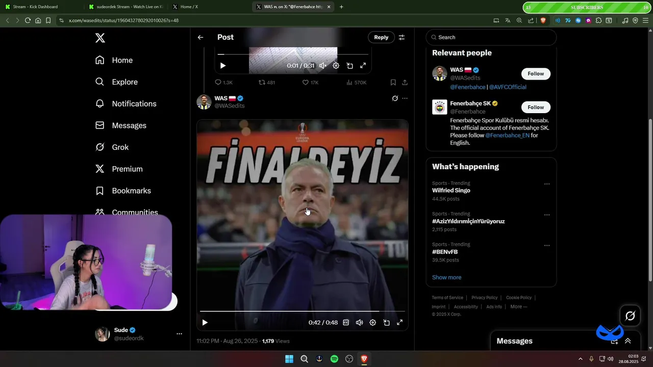Open Windows Start menu
The image size is (653, 367).
pos(289,359)
